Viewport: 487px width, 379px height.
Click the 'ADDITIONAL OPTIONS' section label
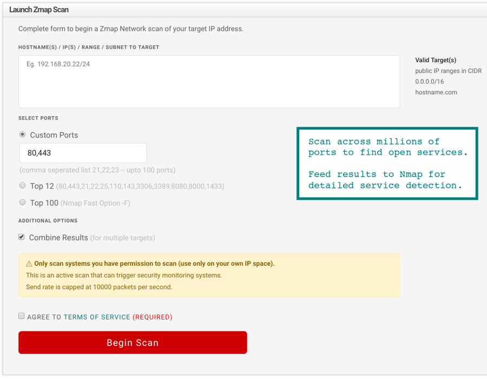pos(48,220)
